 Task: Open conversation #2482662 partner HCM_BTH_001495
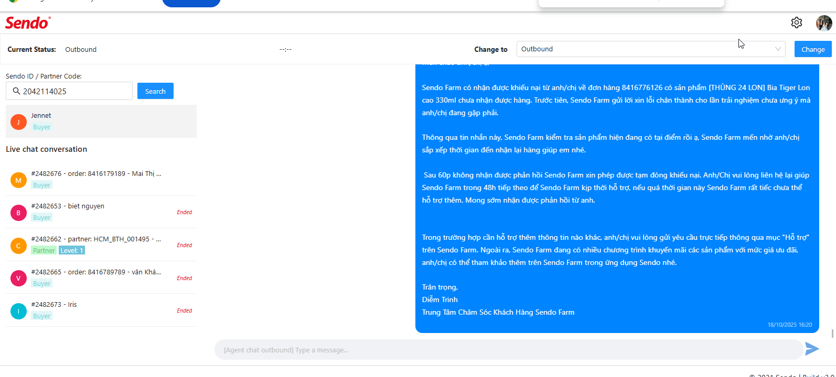pos(101,245)
